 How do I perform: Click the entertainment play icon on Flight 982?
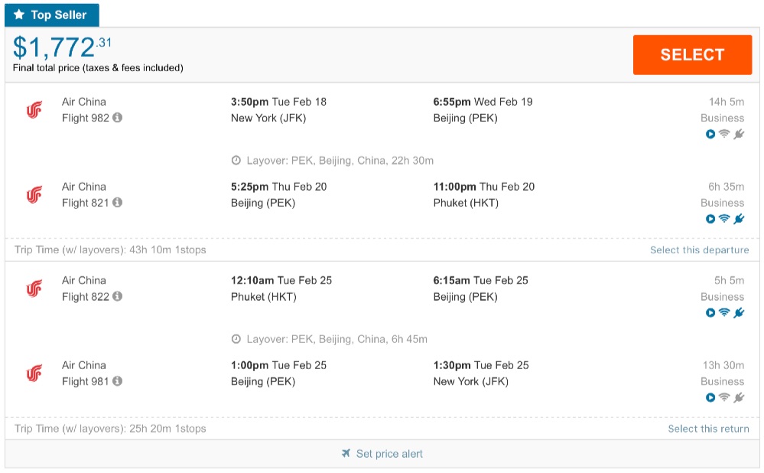point(710,135)
